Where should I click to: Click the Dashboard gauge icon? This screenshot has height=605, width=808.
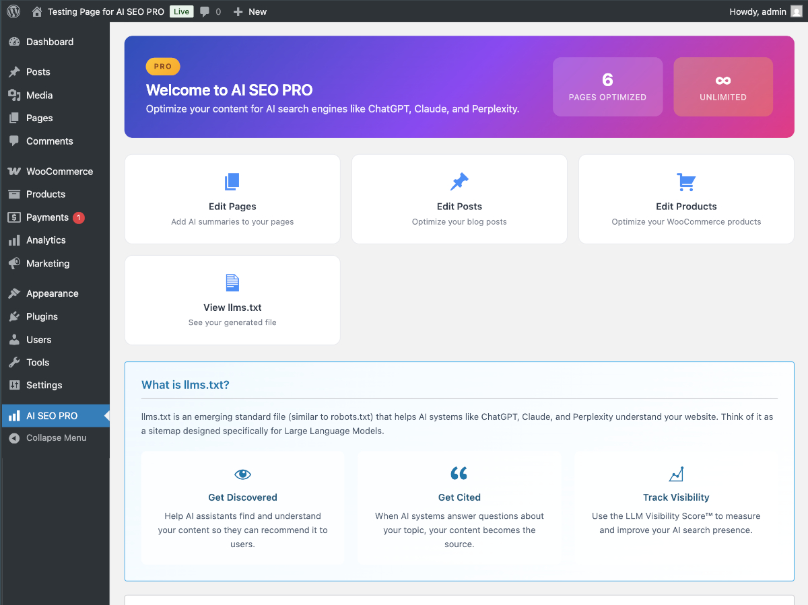click(14, 42)
